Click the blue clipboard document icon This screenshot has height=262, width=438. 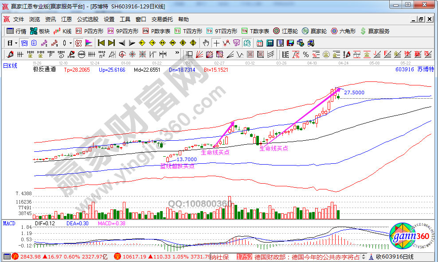(x=34, y=43)
